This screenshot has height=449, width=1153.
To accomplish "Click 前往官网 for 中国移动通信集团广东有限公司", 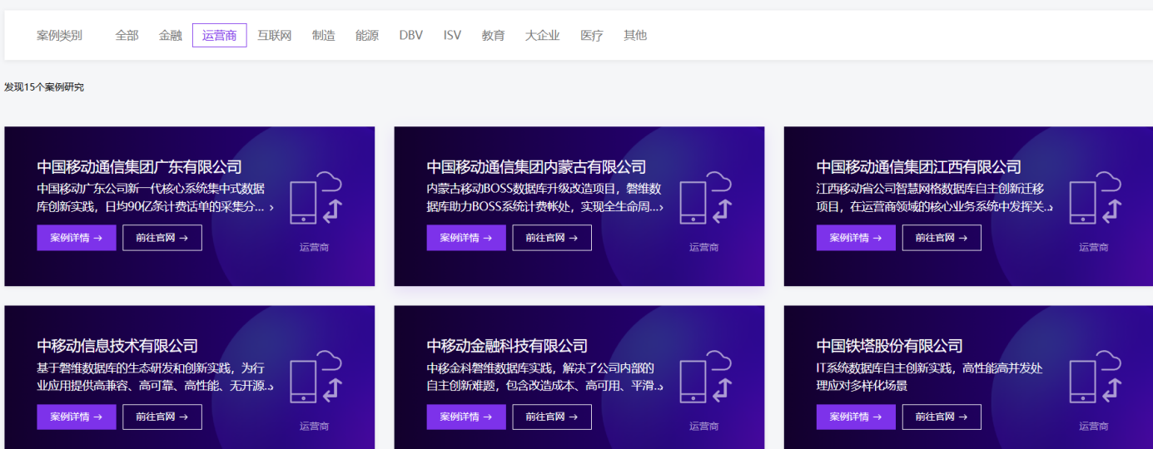I will pos(162,238).
